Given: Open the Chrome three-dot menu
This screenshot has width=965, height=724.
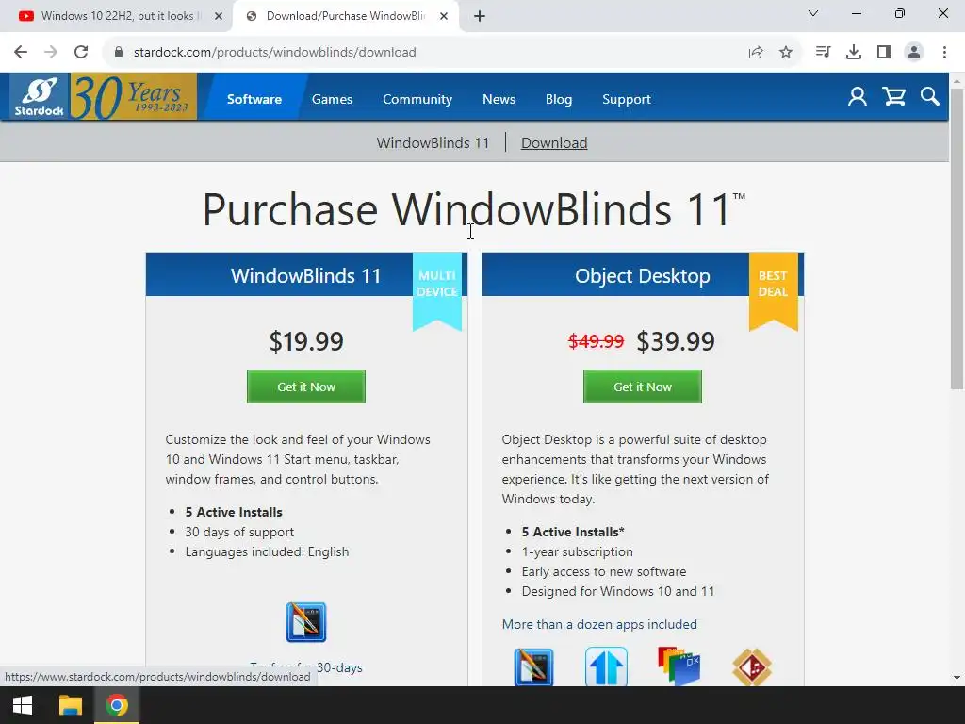Looking at the screenshot, I should [944, 53].
